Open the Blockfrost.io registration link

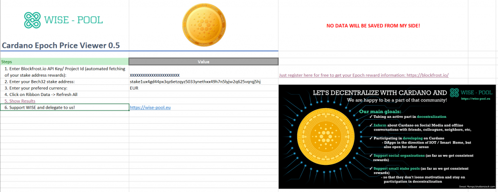point(364,75)
